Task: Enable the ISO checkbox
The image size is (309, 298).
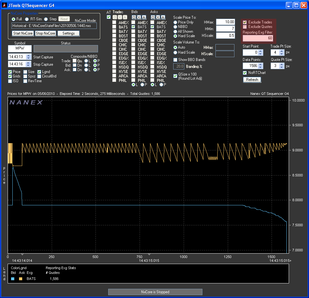Action: click(x=10, y=81)
